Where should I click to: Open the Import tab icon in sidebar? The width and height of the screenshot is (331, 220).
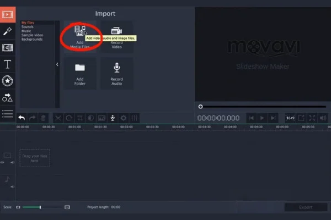click(x=8, y=14)
